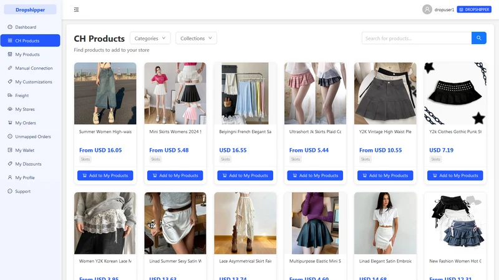Click the search for products field
Viewport: 499px width, 280px height.
417,38
